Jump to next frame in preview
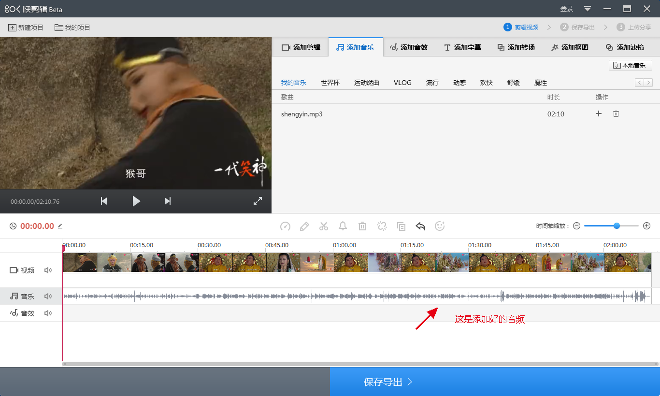660x396 pixels. (x=168, y=201)
